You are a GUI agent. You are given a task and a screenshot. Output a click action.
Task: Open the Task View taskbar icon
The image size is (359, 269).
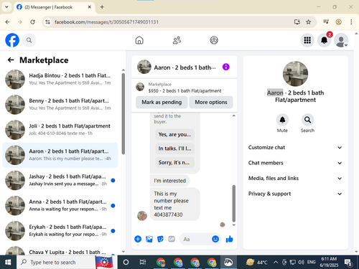(143, 262)
